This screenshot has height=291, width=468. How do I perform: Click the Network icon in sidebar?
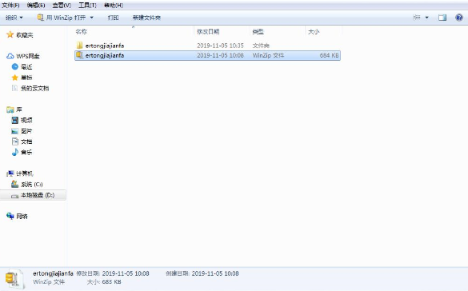(10, 216)
